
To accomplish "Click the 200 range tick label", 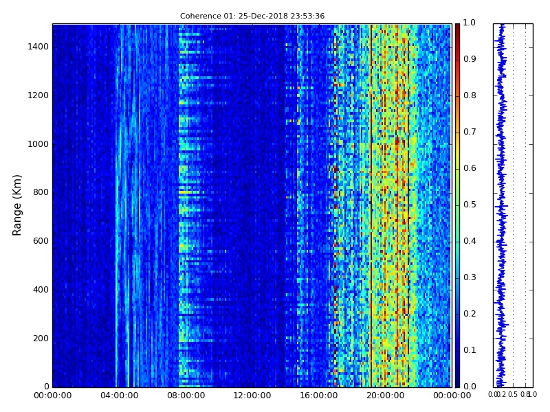I will [41, 339].
